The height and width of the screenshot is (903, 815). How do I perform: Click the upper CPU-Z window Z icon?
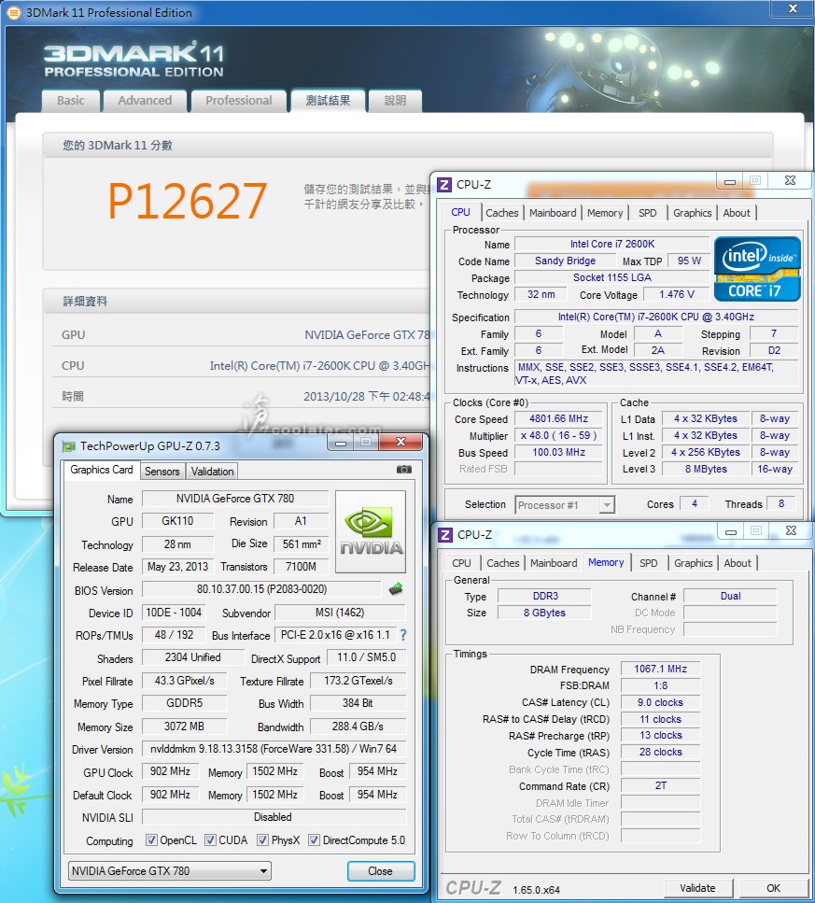pyautogui.click(x=445, y=185)
